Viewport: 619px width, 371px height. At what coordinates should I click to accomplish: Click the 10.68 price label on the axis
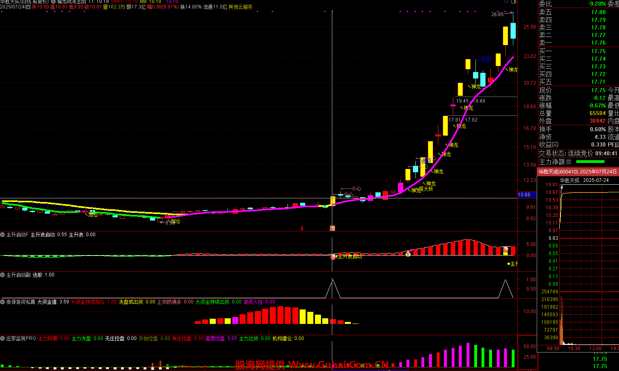(524, 195)
